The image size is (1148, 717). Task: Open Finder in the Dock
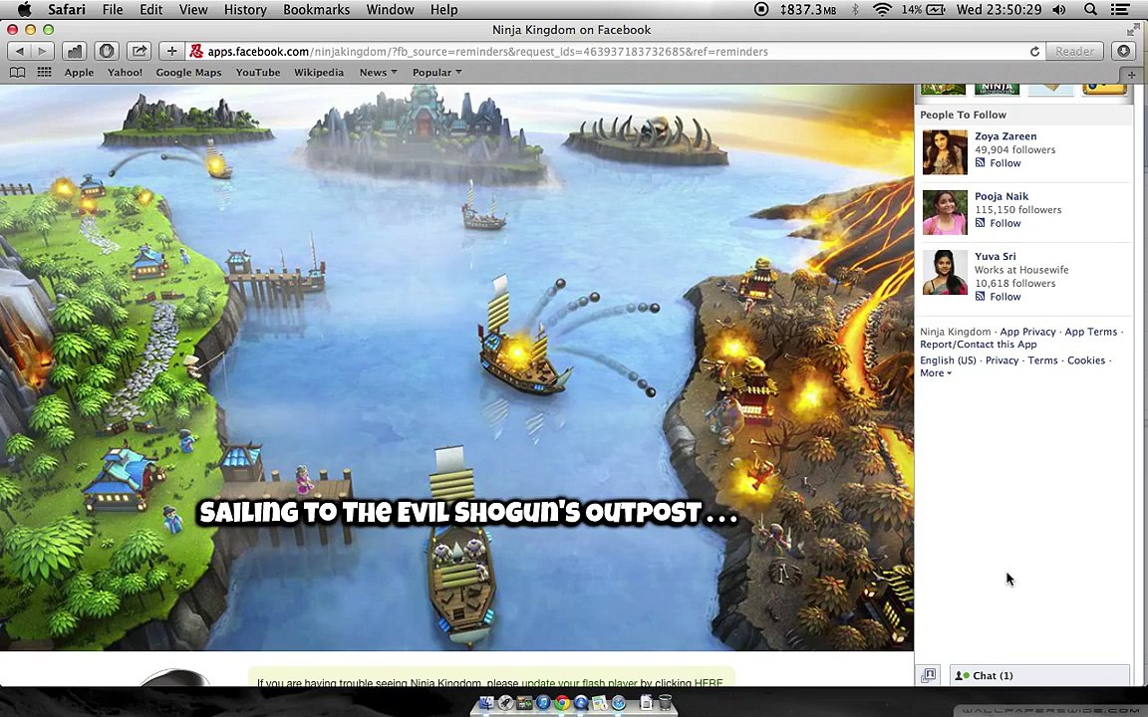point(485,703)
